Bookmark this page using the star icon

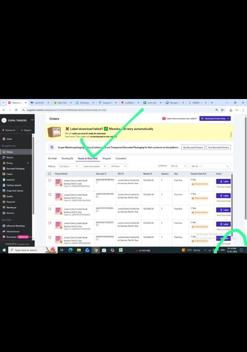[x=223, y=110]
